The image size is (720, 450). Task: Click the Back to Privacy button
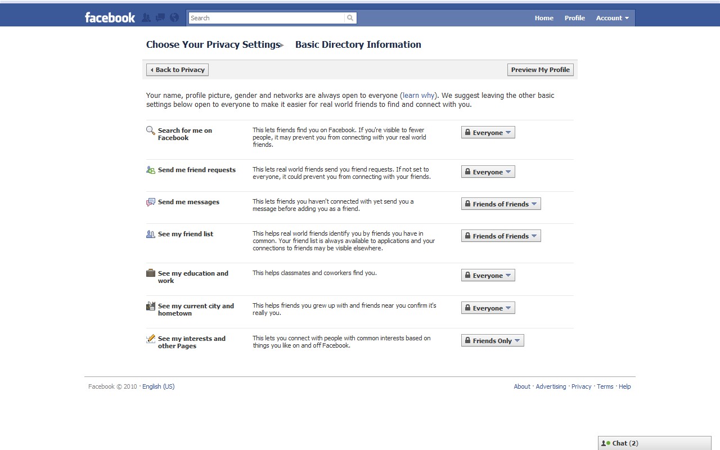(177, 70)
